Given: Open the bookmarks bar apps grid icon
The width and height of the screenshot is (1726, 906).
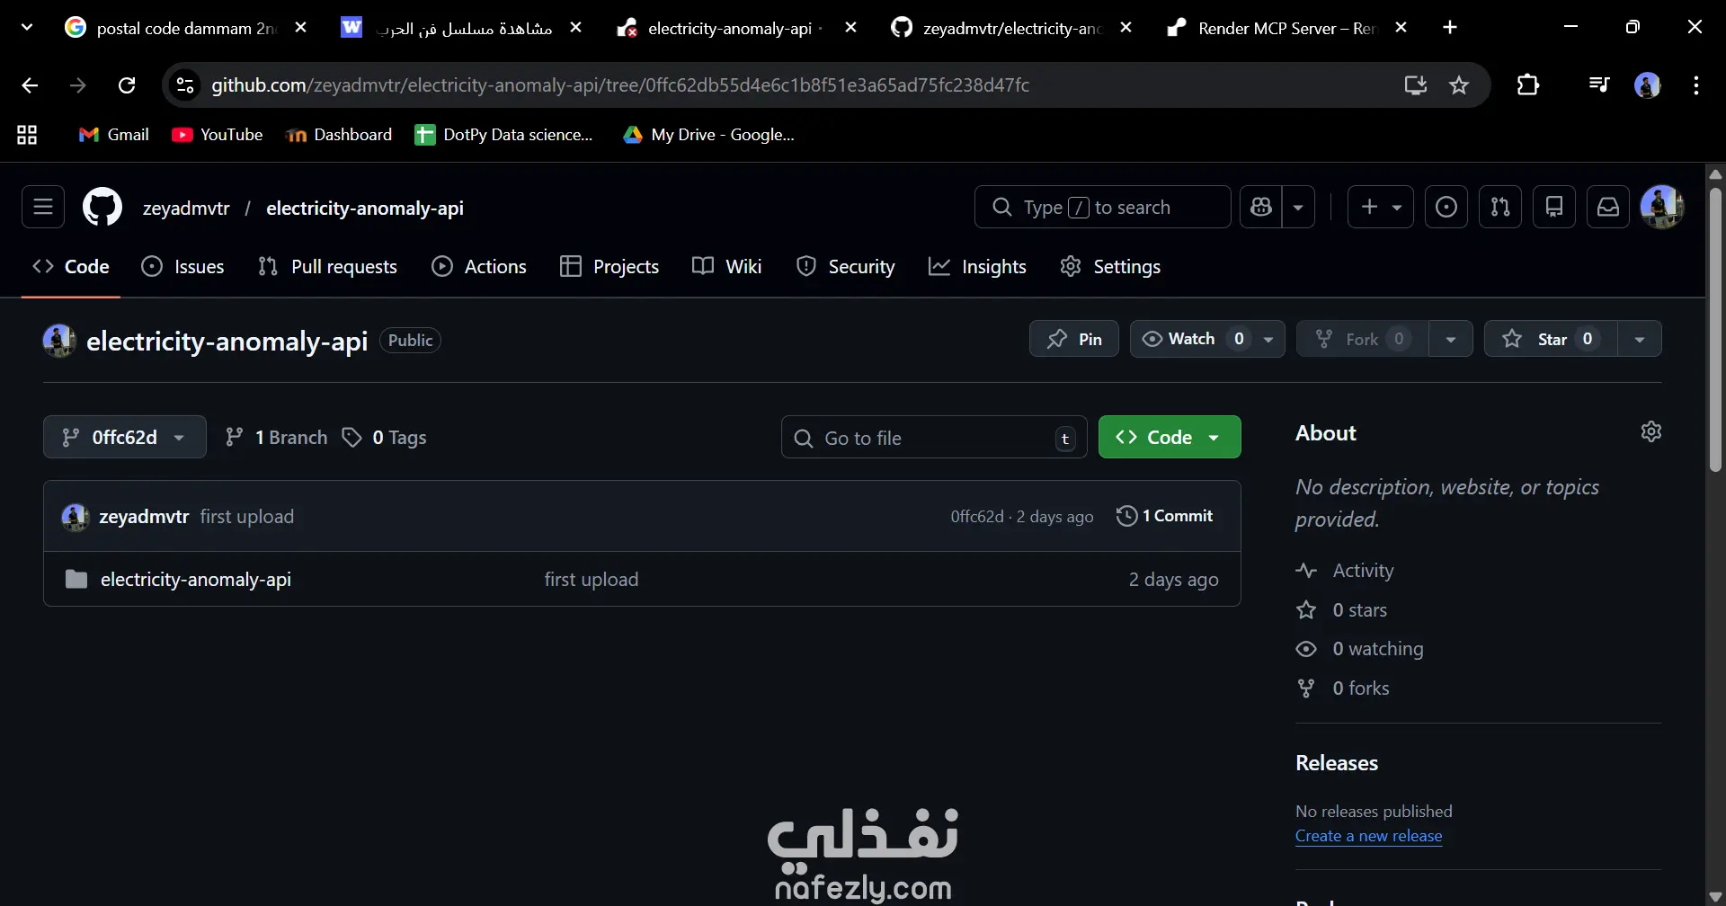Looking at the screenshot, I should tap(27, 135).
